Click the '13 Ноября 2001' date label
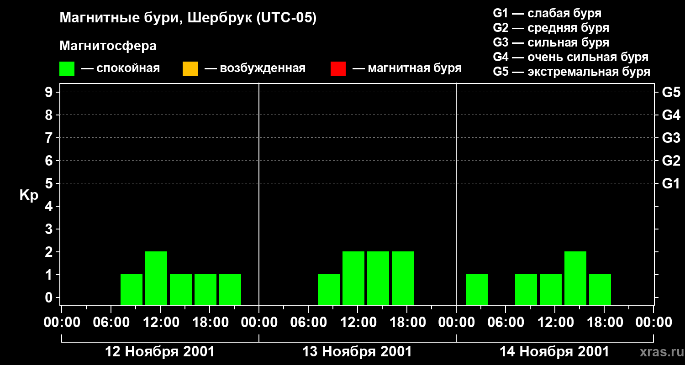 (357, 352)
